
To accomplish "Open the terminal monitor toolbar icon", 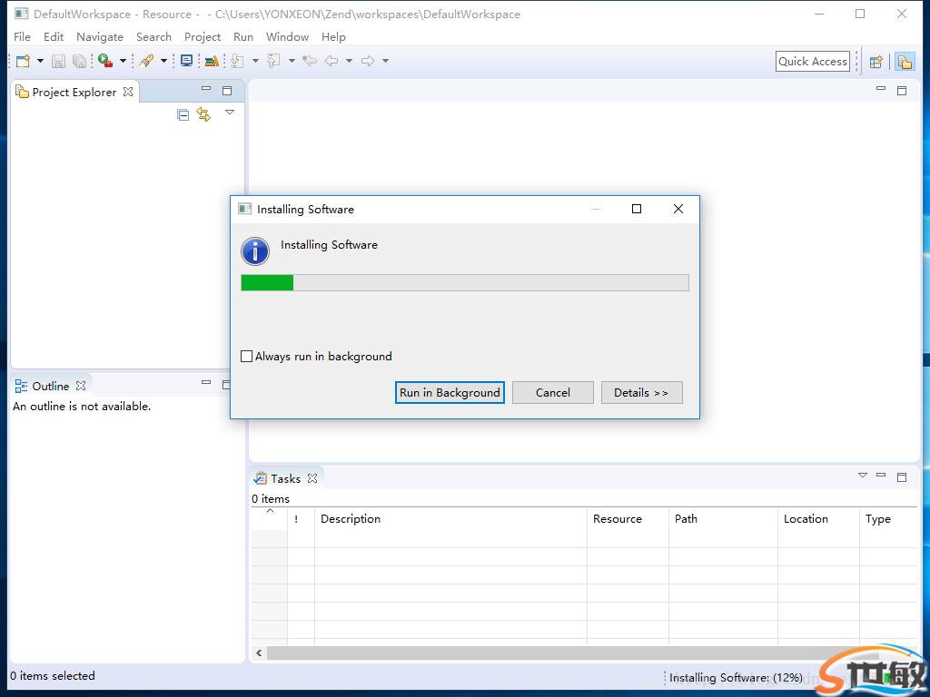I will (x=186, y=61).
